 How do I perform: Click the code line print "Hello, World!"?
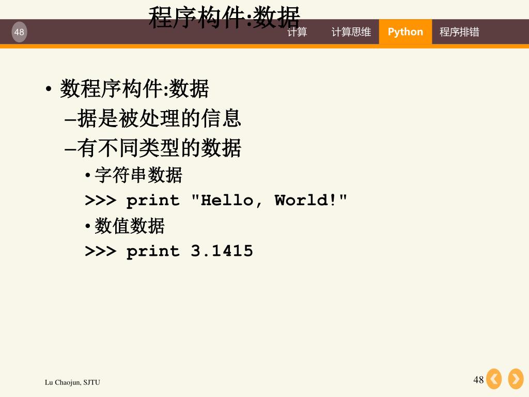point(216,200)
